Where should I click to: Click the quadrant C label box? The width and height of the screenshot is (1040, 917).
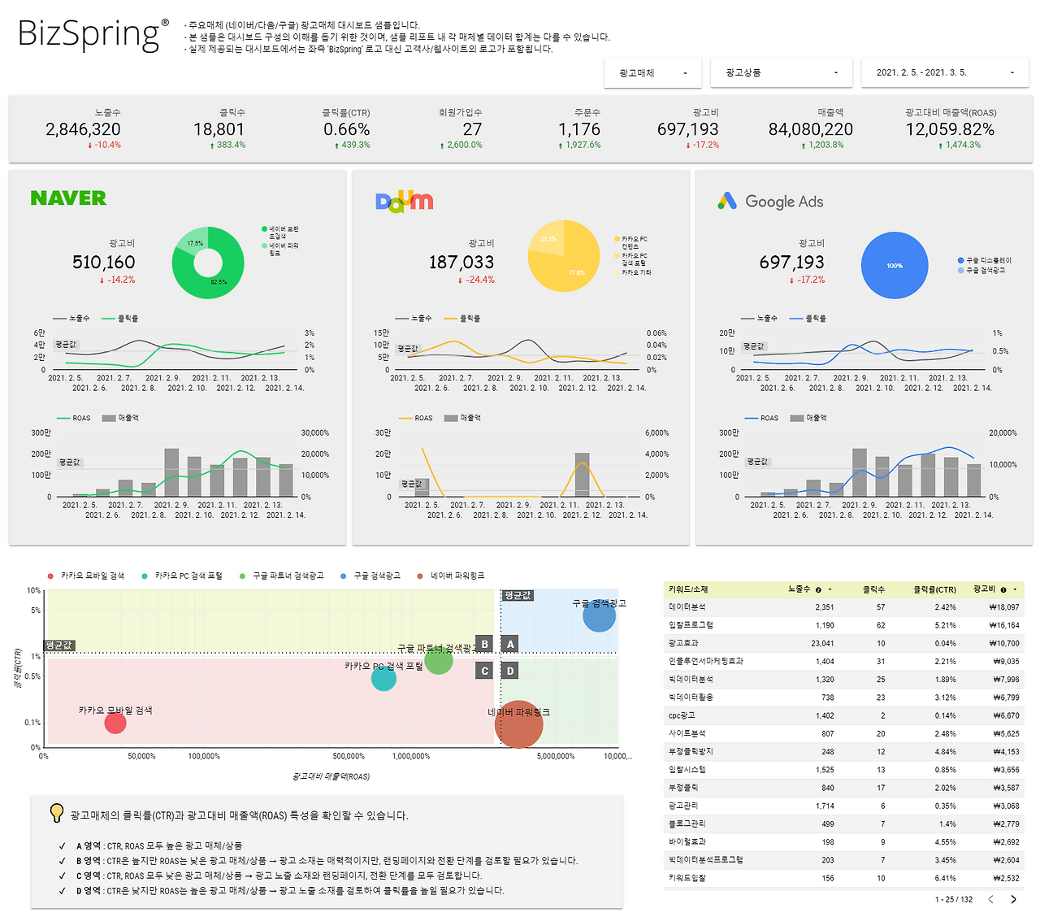click(485, 671)
